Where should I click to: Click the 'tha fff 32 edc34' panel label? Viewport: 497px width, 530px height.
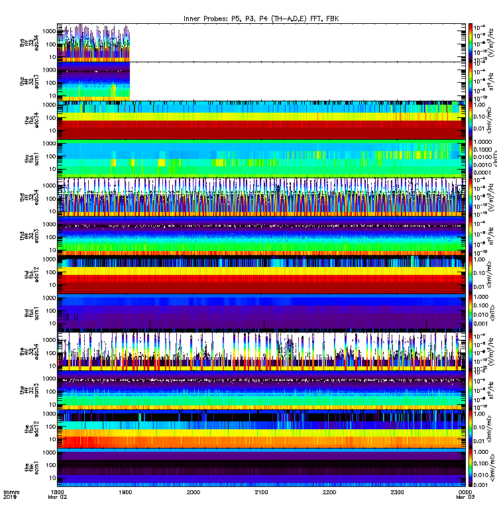(29, 42)
